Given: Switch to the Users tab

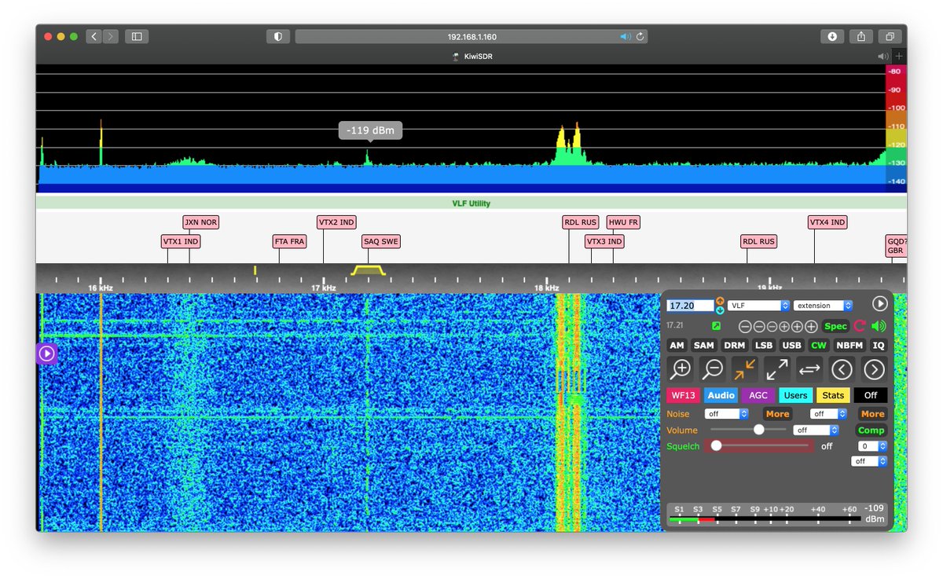Looking at the screenshot, I should (795, 395).
